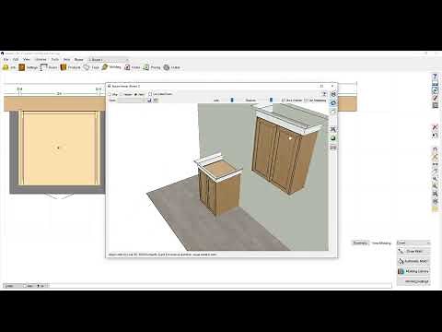The width and height of the screenshot is (442, 332).
Task: Click the second icon from the top of the right toolbar
Action: click(435, 83)
